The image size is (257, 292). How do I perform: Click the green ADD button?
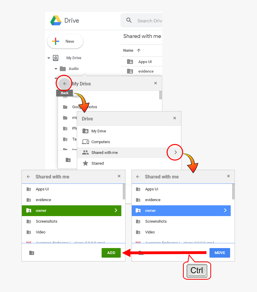click(x=111, y=253)
